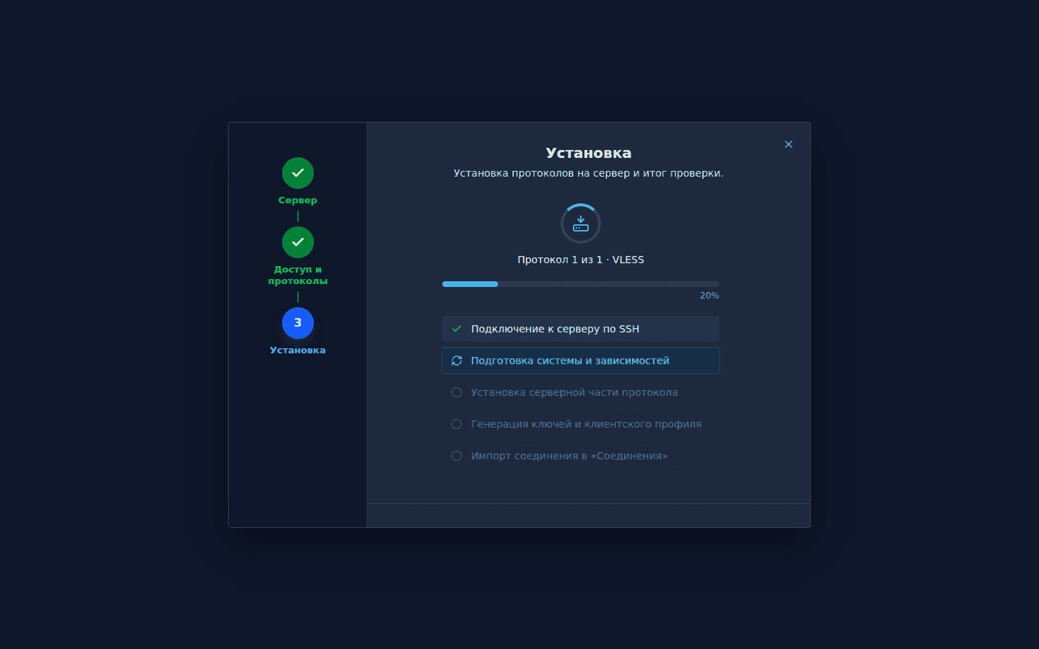The width and height of the screenshot is (1039, 649).
Task: Click the 20% progress value
Action: pyautogui.click(x=709, y=296)
